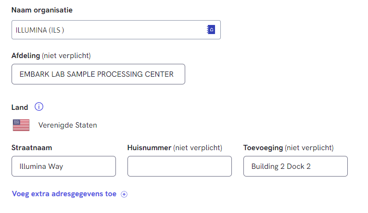Screen dimensions: 368x213
Task: Click the niet verplicht hint beside Toevoeging
Action: (309, 148)
